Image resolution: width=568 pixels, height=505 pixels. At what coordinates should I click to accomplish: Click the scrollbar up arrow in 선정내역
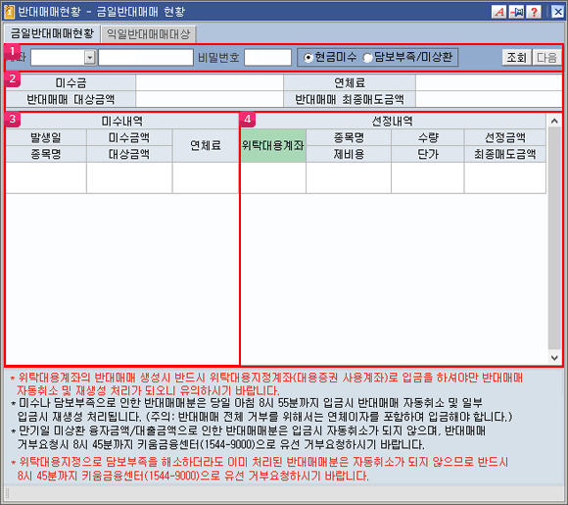pyautogui.click(x=554, y=122)
